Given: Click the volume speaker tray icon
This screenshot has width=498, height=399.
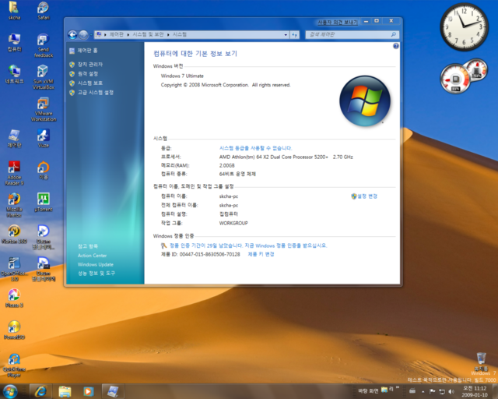Looking at the screenshot, I should [451, 391].
